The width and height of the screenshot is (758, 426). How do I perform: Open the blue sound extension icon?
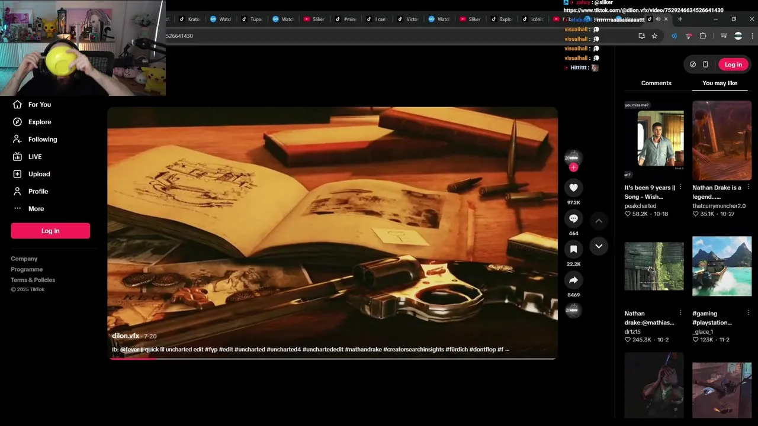pyautogui.click(x=674, y=36)
